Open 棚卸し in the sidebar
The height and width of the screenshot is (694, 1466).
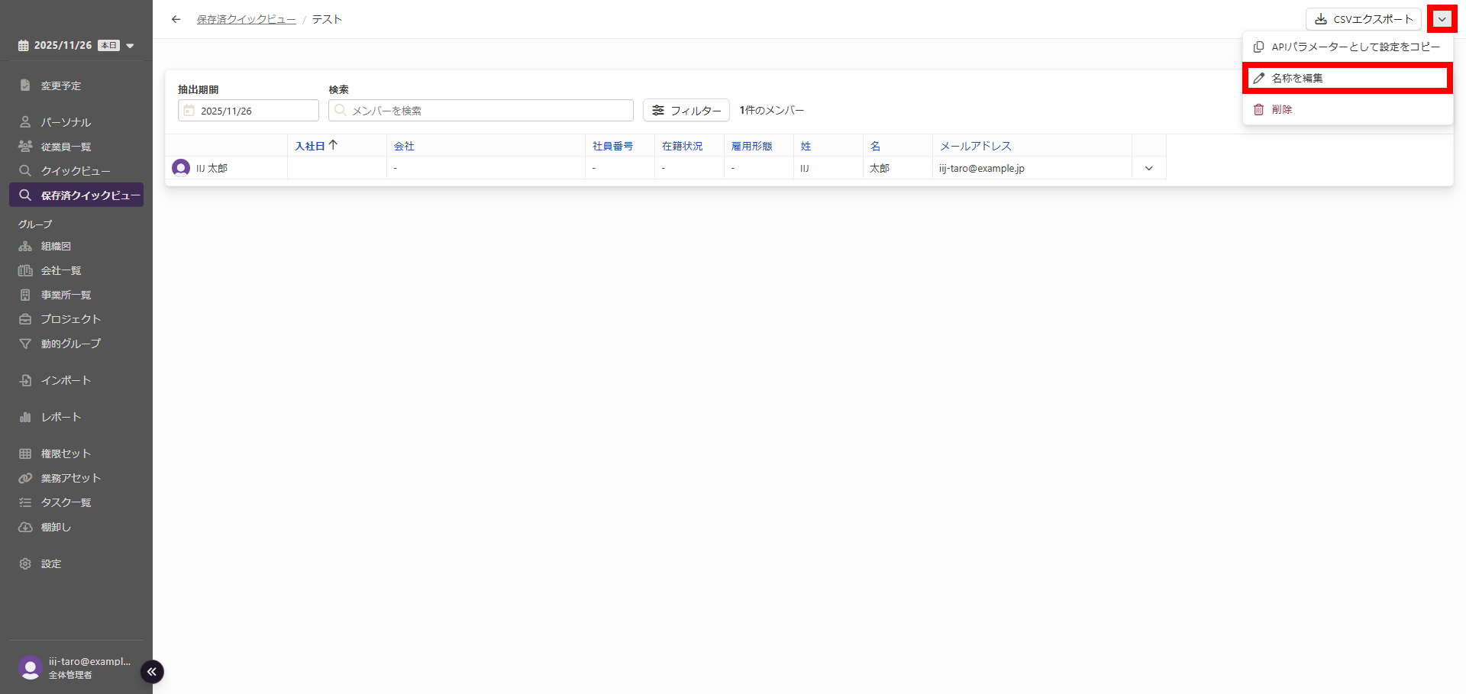(x=56, y=527)
